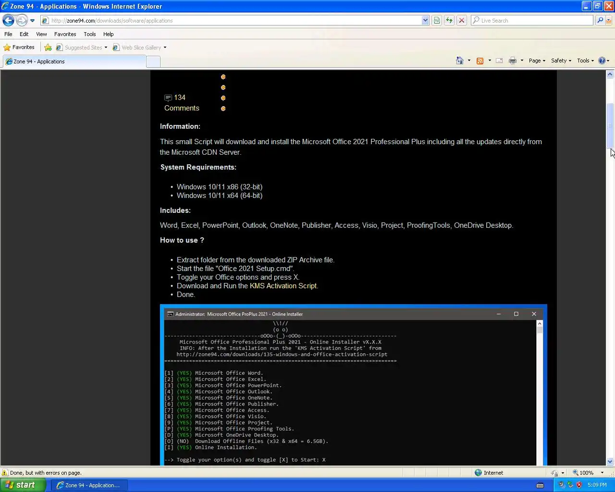
Task: Click the vertical scrollbar thumb
Action: click(x=610, y=126)
